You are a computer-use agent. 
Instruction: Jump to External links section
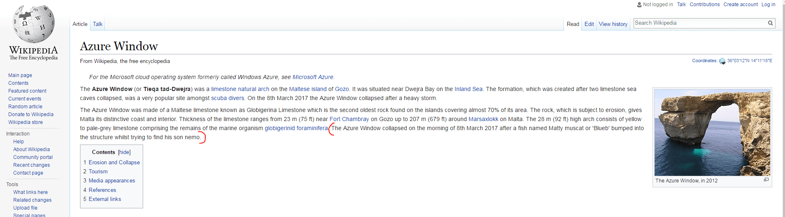[105, 199]
